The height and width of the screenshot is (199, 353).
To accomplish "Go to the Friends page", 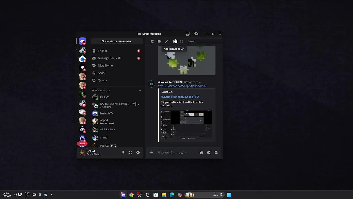I will (x=116, y=51).
